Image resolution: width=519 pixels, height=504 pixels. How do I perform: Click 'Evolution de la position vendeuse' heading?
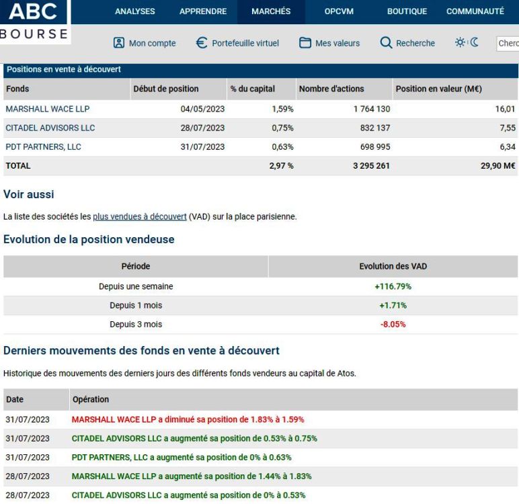[89, 239]
